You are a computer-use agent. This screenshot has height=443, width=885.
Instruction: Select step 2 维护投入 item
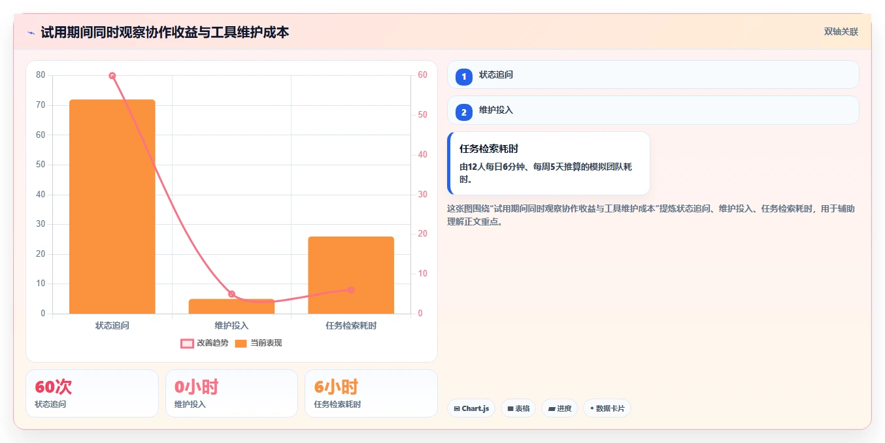click(653, 110)
